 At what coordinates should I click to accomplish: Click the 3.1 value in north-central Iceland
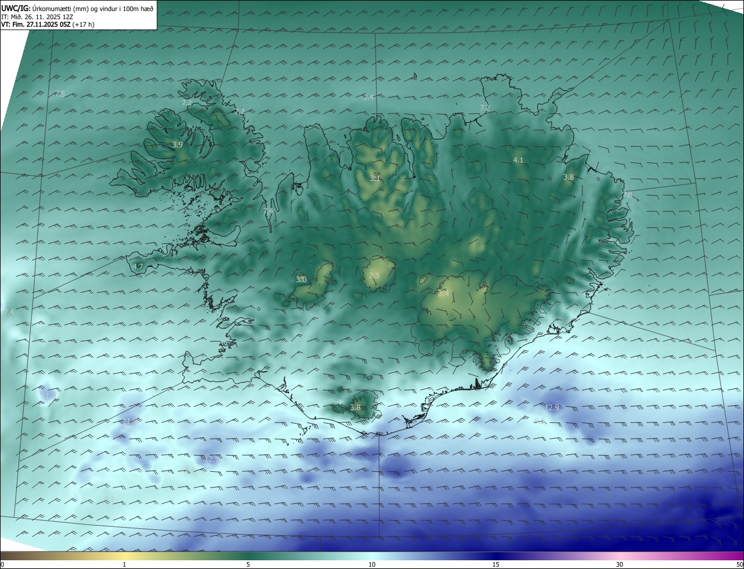pos(374,178)
